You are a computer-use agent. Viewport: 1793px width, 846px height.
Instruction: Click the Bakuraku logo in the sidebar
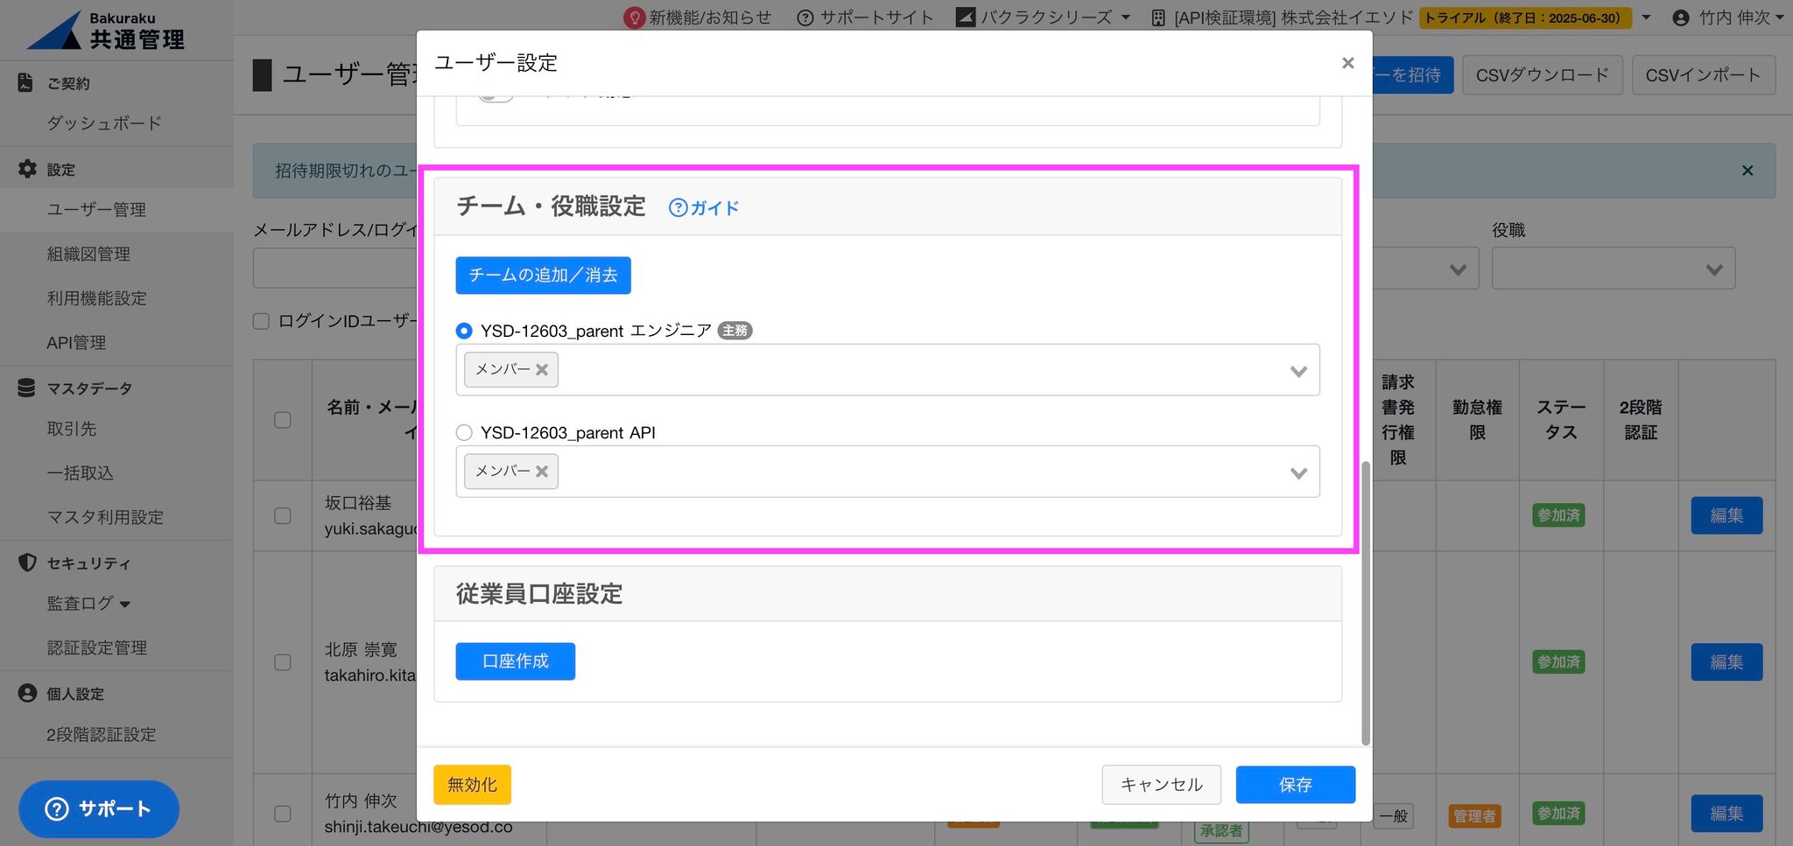point(105,31)
